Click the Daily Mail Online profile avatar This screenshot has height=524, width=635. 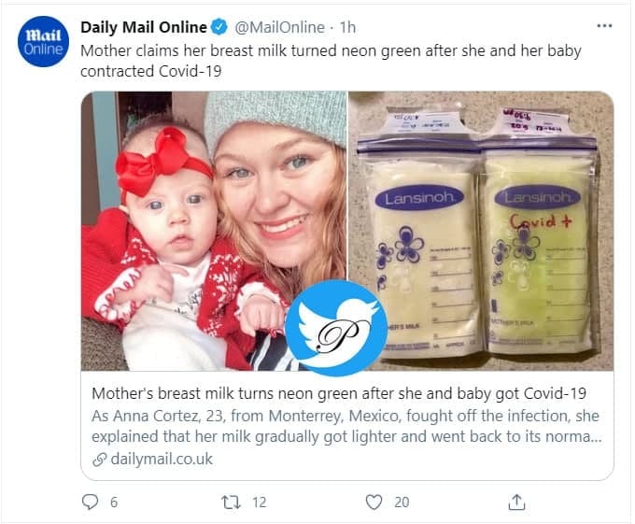[x=43, y=42]
